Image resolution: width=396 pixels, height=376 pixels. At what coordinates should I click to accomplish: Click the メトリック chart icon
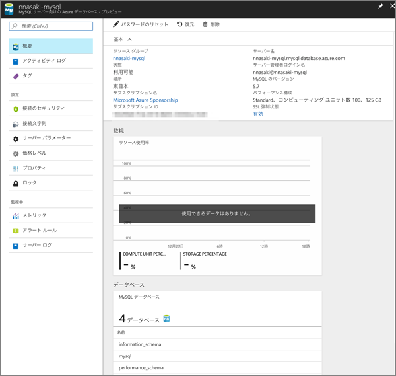[16, 216]
